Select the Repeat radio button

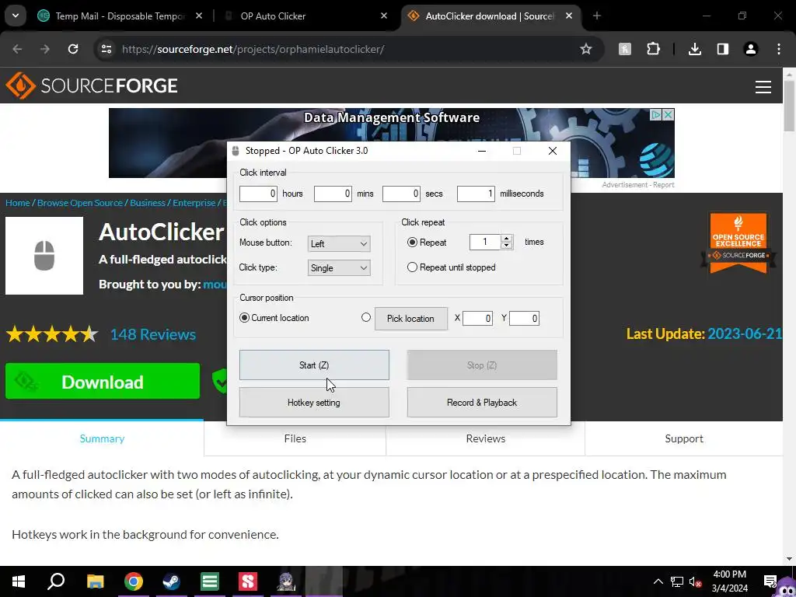tap(412, 243)
